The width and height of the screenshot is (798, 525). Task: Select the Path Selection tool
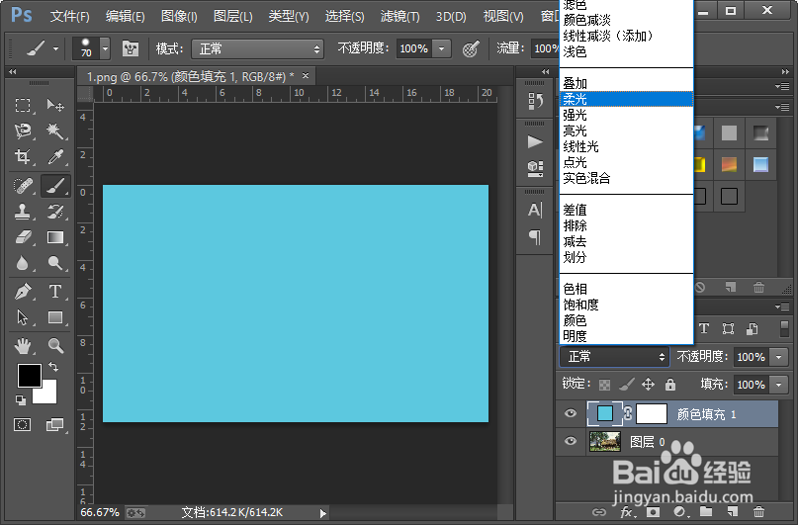(23, 317)
